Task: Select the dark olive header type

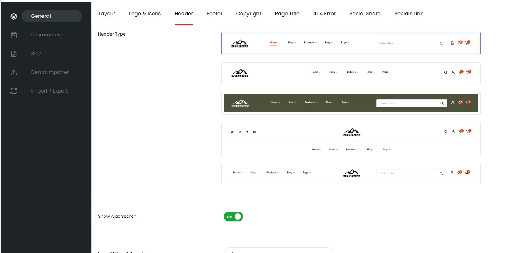Action: pyautogui.click(x=351, y=103)
